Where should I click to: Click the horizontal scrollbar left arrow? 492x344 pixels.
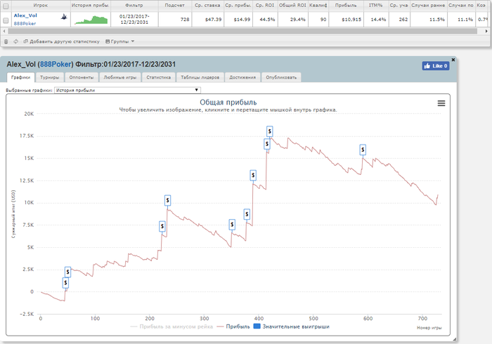click(x=4, y=32)
